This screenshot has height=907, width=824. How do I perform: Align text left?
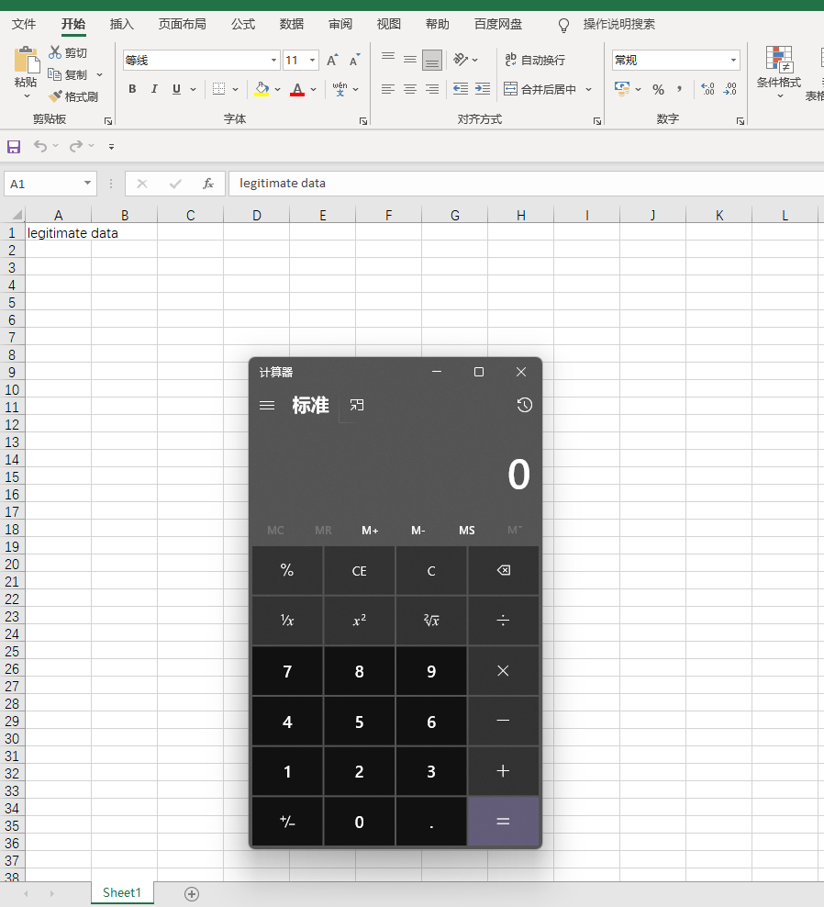click(388, 89)
